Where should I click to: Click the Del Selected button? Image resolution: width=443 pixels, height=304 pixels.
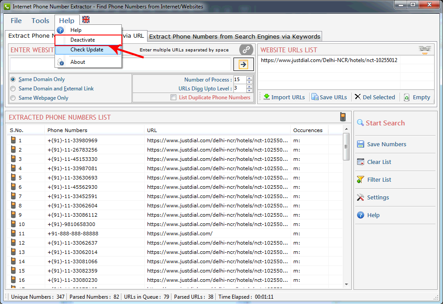[x=375, y=97]
